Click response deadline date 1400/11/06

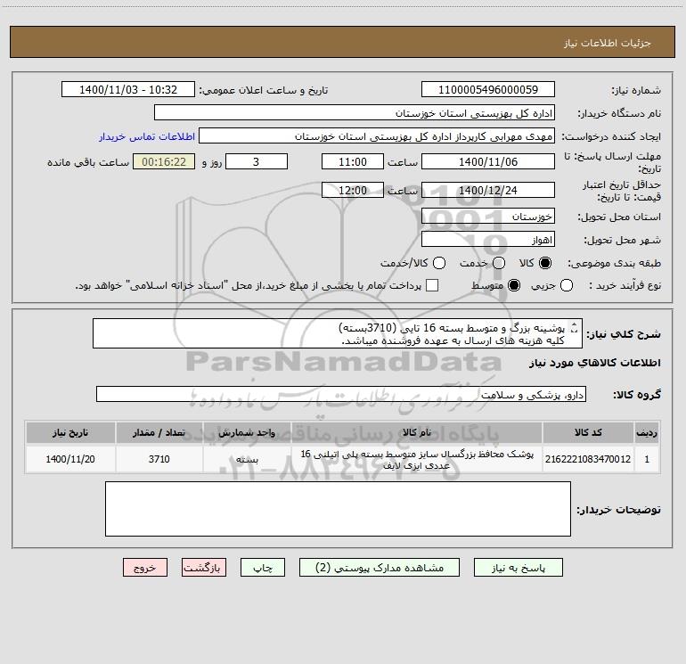(488, 161)
